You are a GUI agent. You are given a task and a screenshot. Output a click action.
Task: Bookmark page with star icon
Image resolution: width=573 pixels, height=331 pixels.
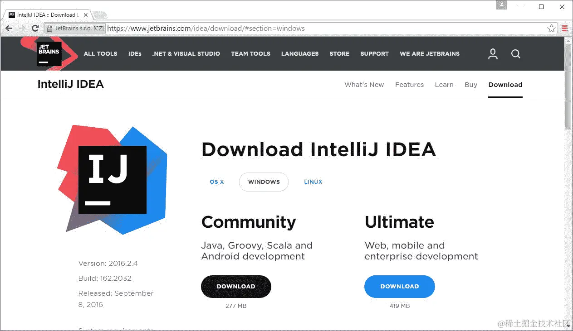pyautogui.click(x=551, y=28)
